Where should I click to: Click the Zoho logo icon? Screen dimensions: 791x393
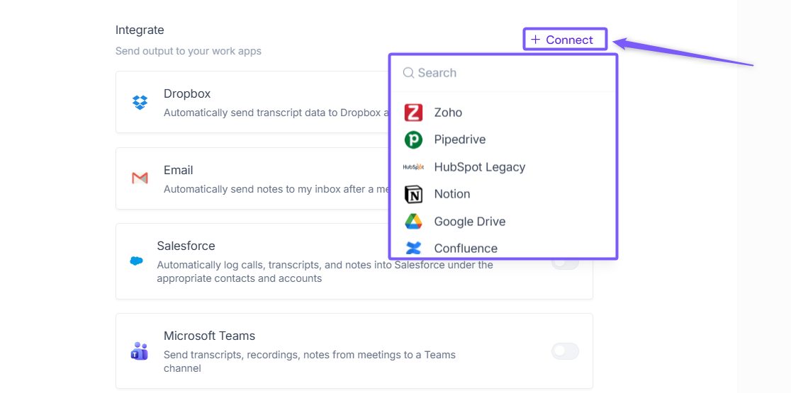[413, 113]
